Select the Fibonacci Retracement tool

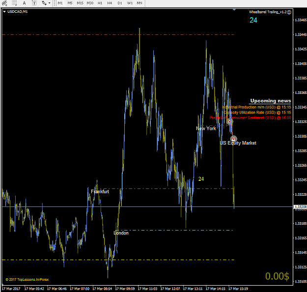click(14, 3)
